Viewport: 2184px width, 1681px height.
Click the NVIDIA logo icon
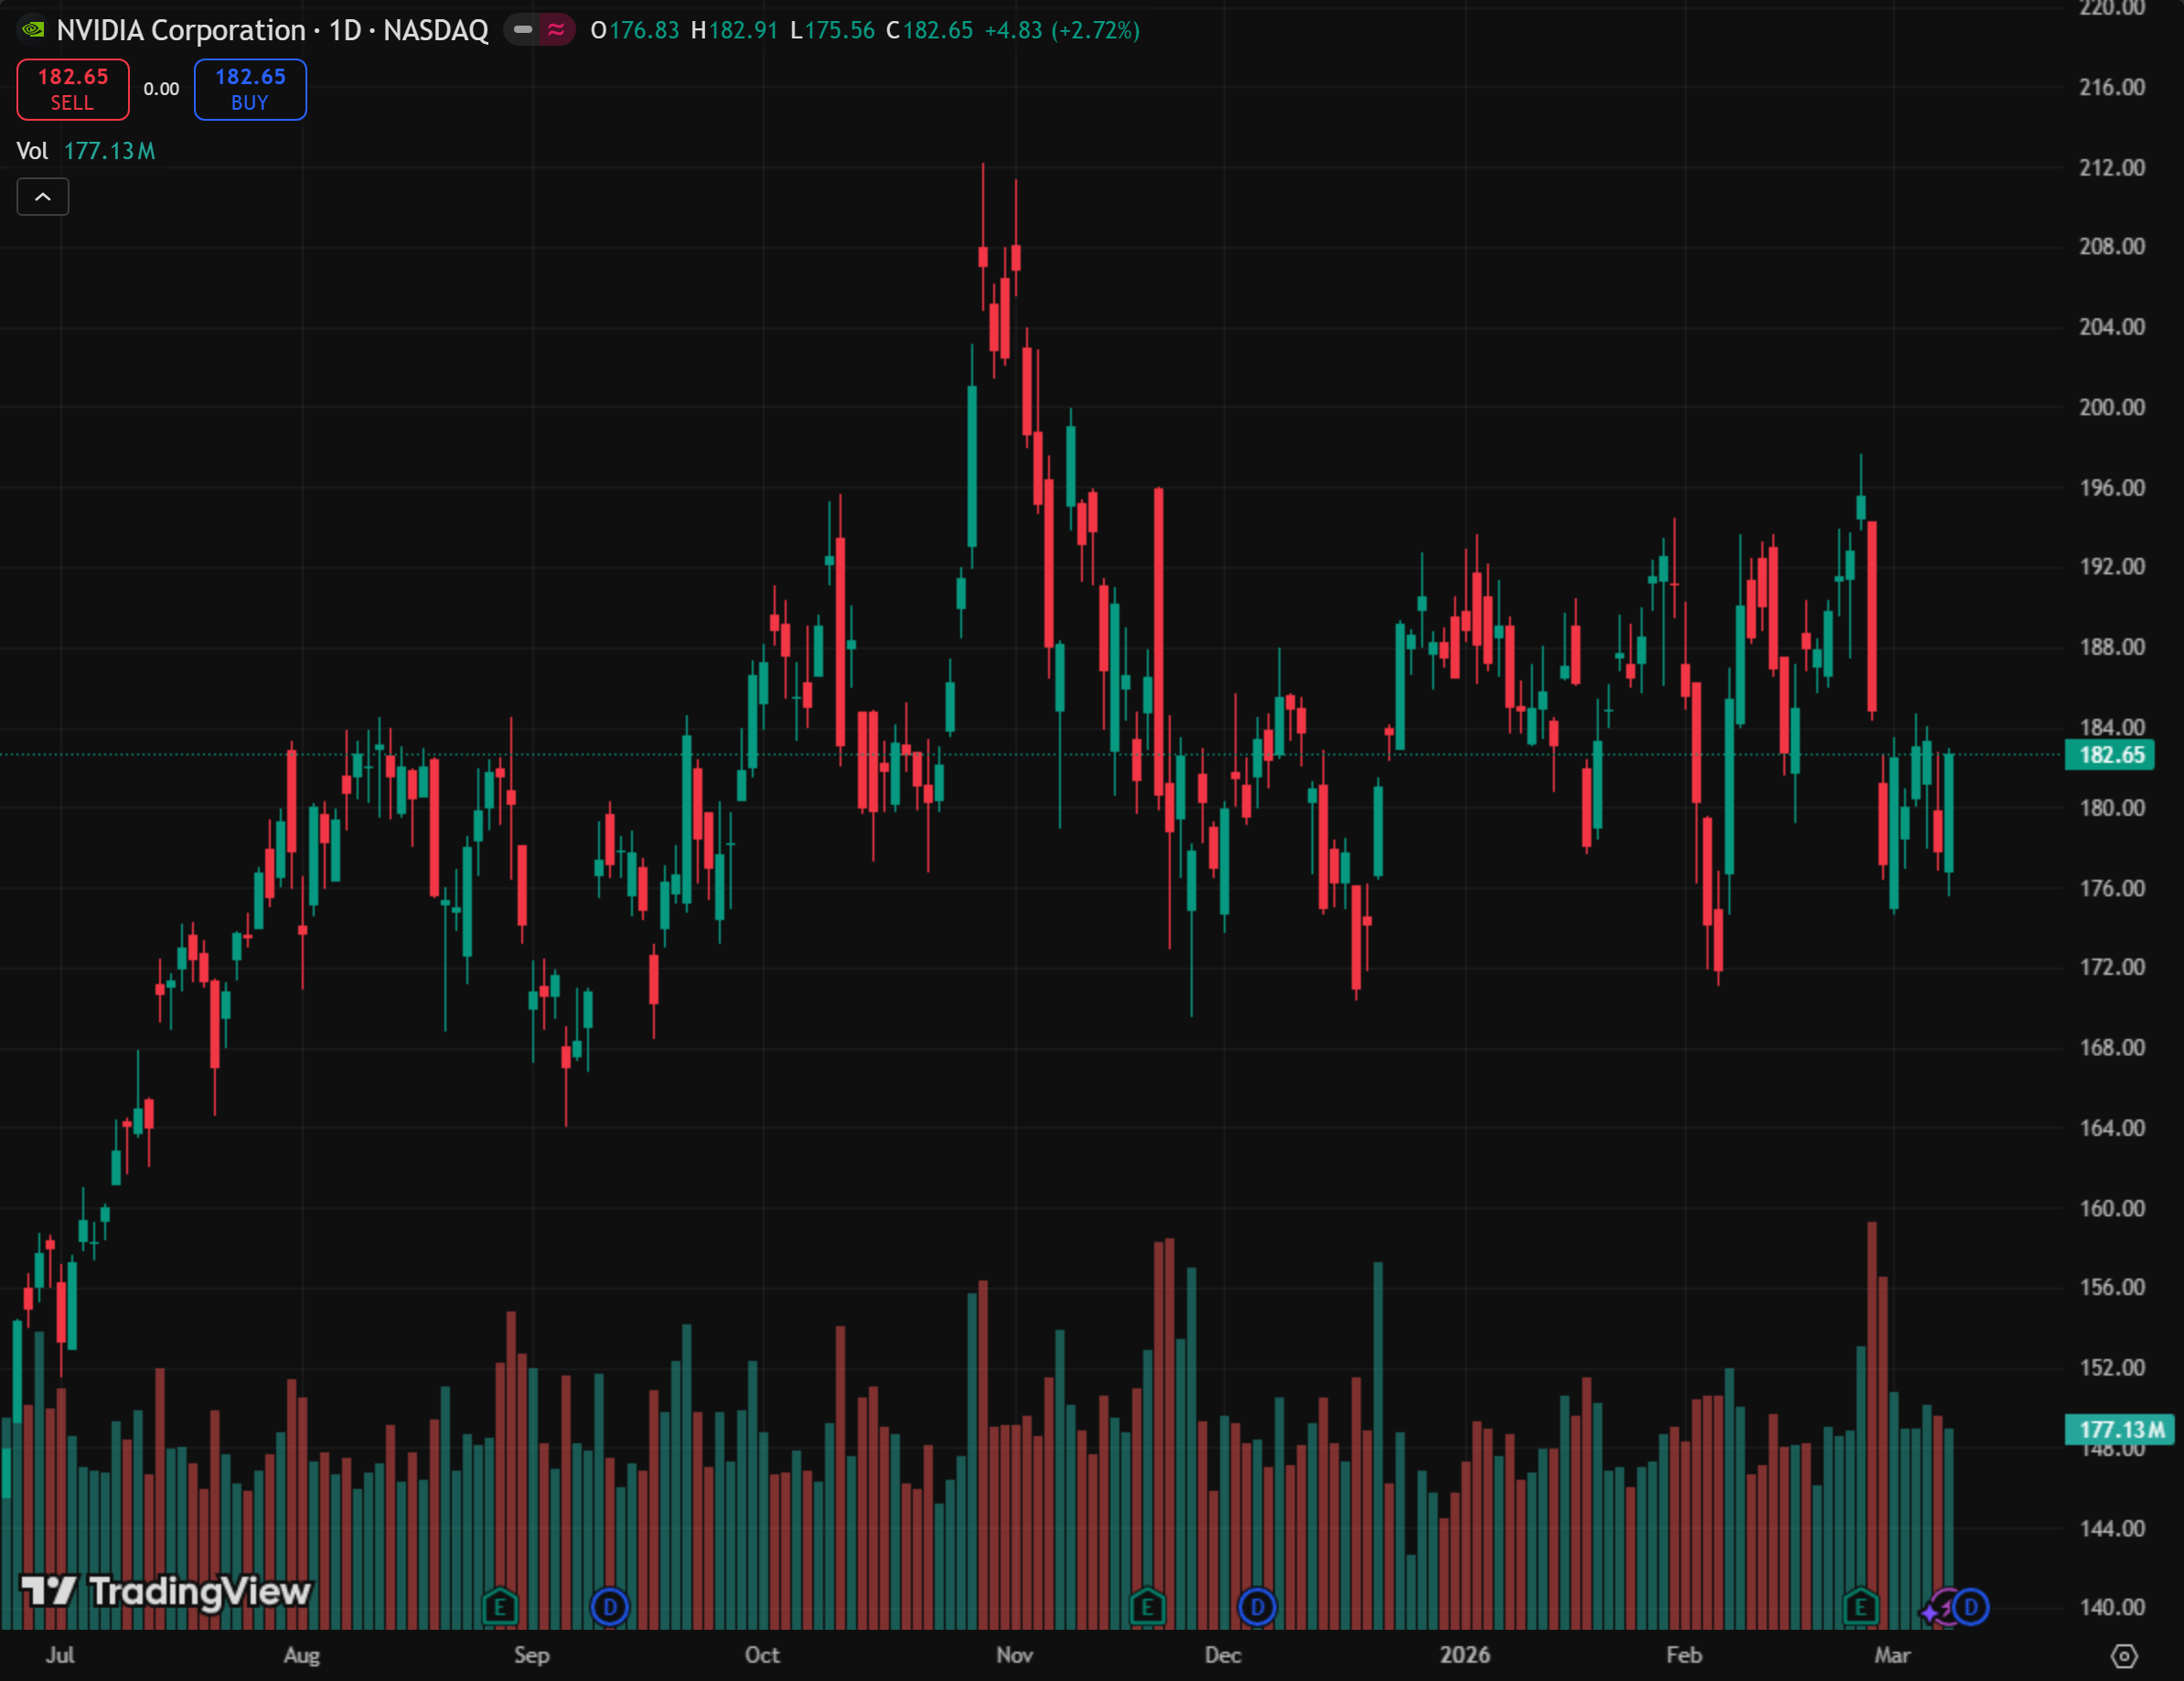pyautogui.click(x=33, y=30)
